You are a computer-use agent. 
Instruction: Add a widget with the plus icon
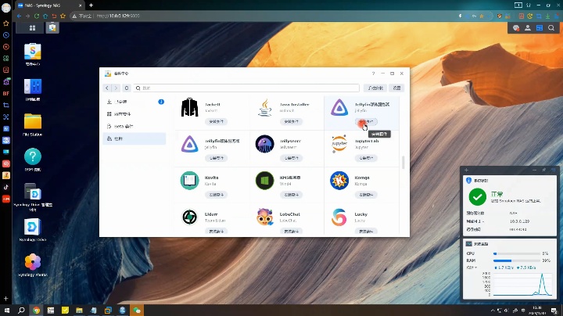pyautogui.click(x=466, y=170)
